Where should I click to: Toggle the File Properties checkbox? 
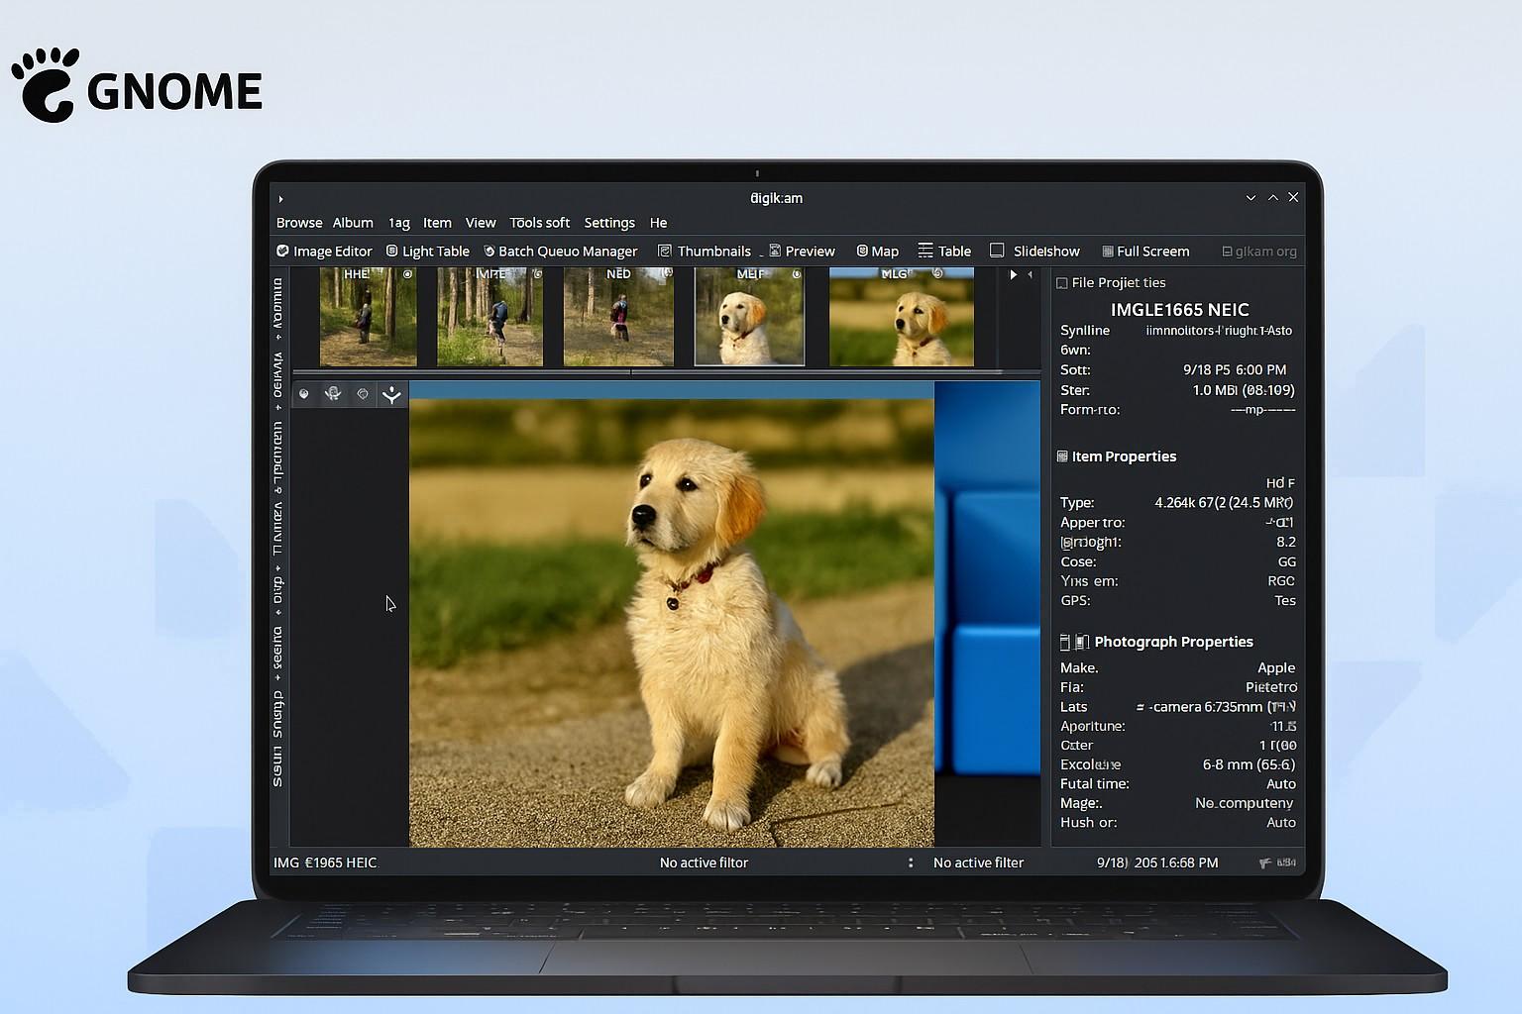click(1062, 283)
